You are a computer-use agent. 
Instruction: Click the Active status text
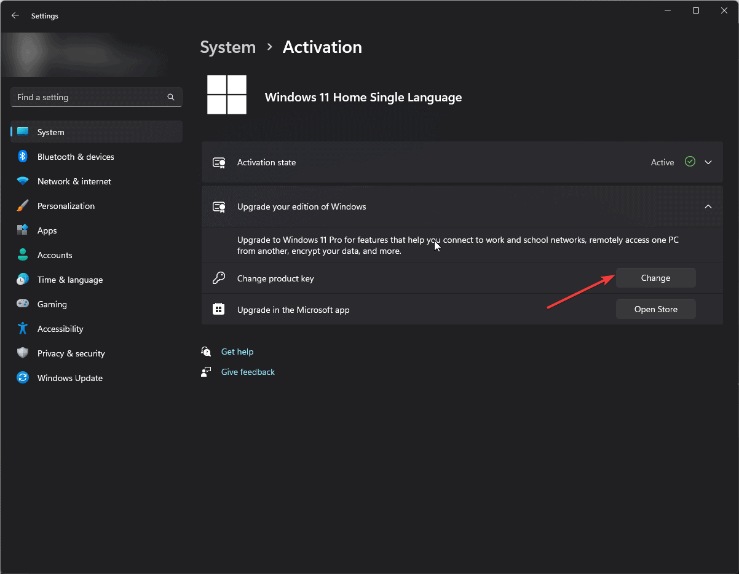pos(662,162)
